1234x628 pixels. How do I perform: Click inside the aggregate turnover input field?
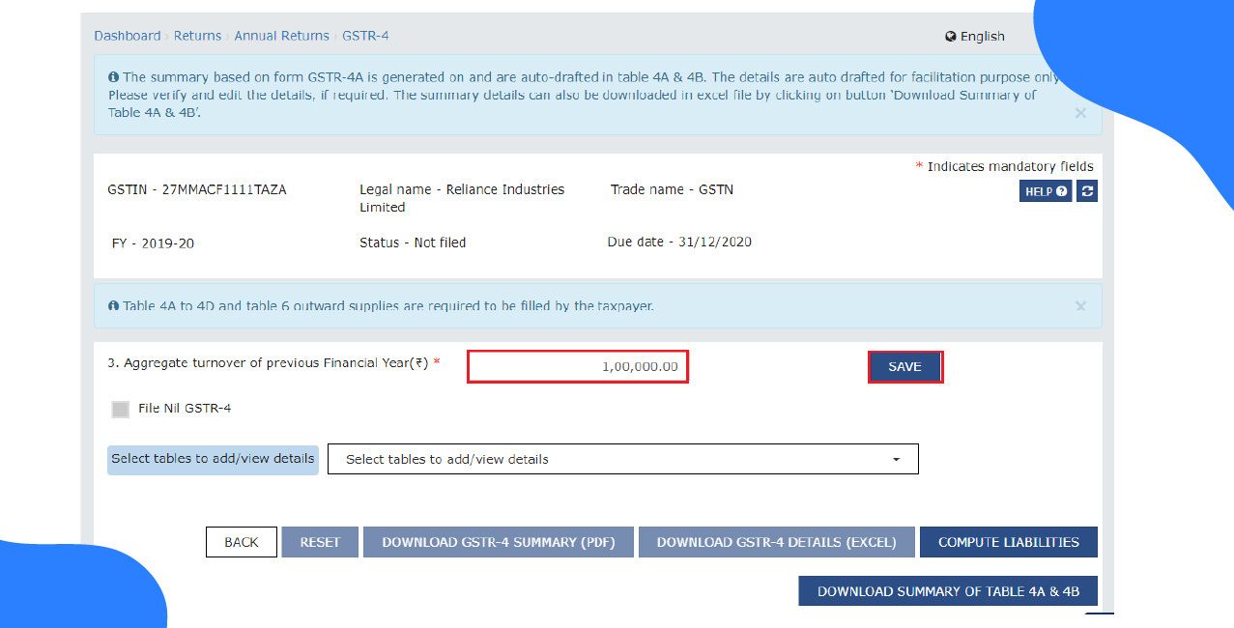tap(577, 366)
